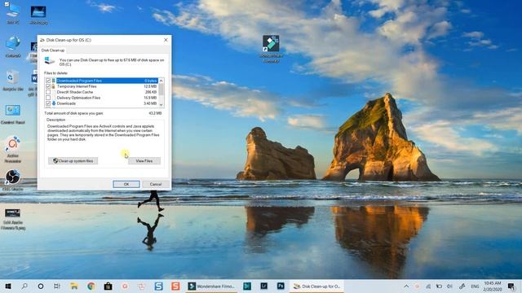Toggle the Downloaded Program Files checkbox

coord(48,81)
